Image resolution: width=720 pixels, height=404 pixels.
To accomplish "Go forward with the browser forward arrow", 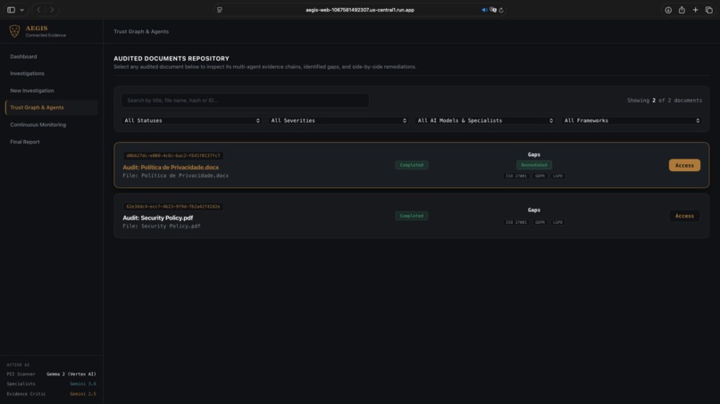I will click(x=52, y=10).
